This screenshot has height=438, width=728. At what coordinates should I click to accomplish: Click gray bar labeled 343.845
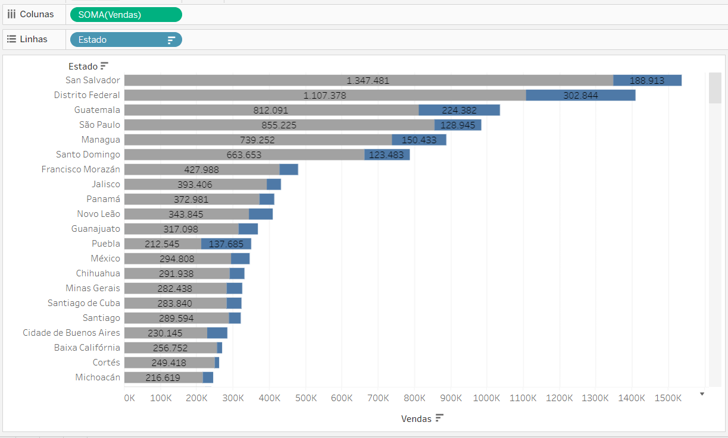click(186, 214)
